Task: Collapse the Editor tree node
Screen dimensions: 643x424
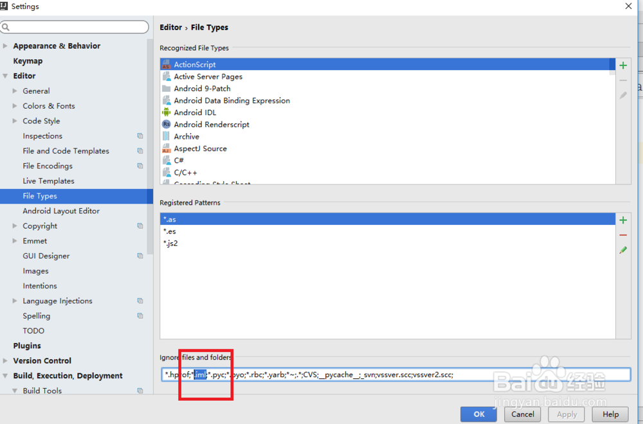Action: click(x=5, y=76)
